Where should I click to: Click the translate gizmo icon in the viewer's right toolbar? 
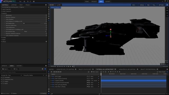click(167, 10)
